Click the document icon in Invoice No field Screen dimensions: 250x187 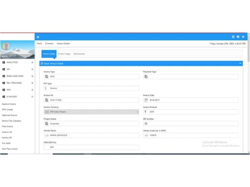47,100
